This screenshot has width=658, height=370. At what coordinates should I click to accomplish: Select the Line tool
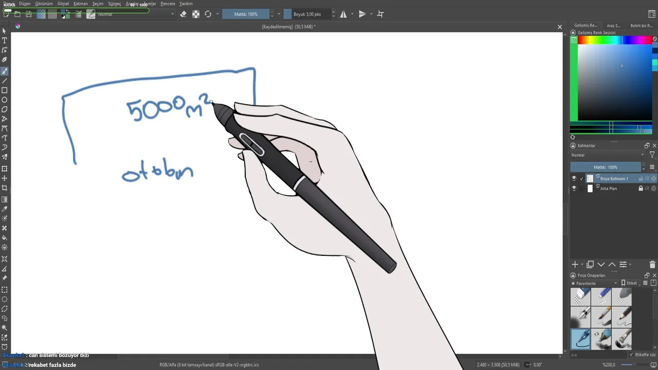tap(5, 81)
